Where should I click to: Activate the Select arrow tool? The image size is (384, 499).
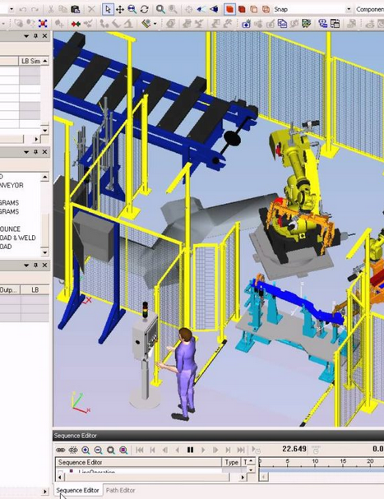click(x=108, y=9)
